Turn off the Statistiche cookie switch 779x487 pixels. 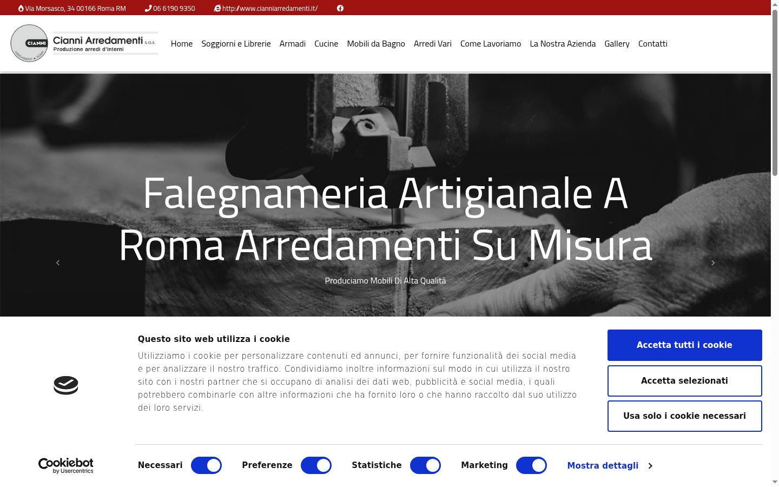(x=425, y=465)
